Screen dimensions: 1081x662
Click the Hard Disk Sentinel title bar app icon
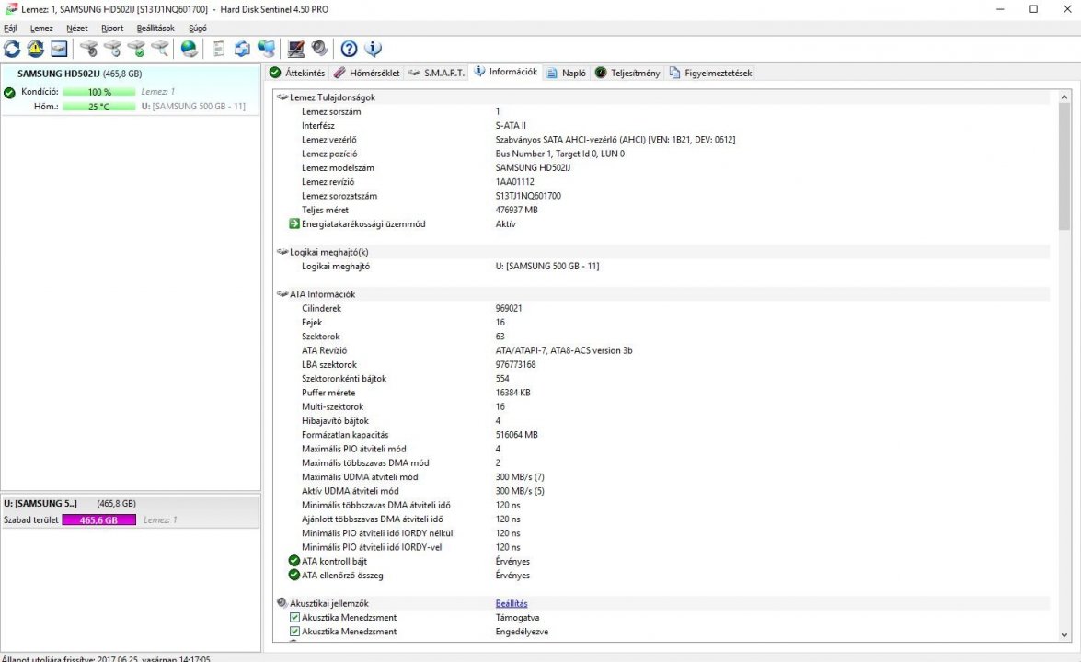10,9
